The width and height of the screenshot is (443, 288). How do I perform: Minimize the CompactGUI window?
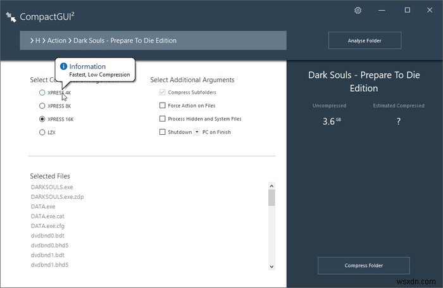pos(386,10)
